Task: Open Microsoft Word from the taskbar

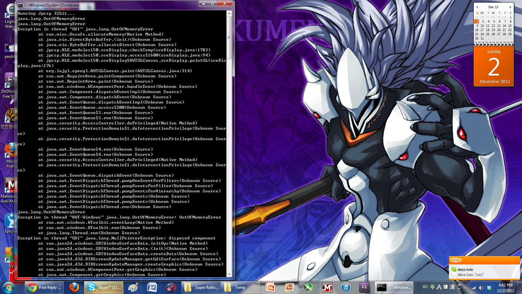Action: [x=152, y=287]
